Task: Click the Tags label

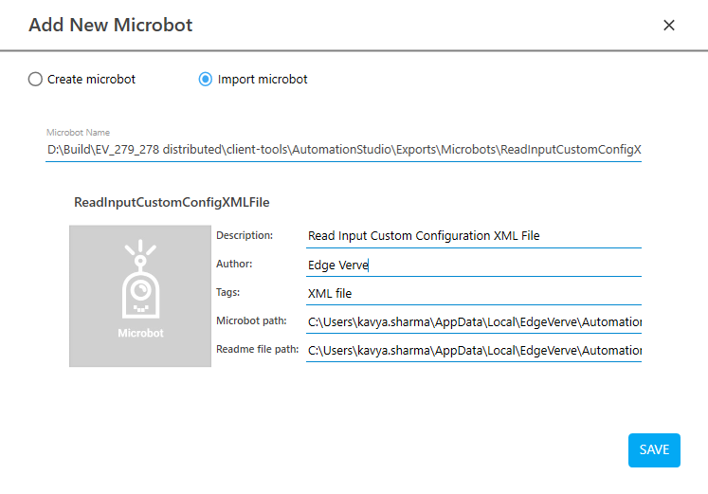Action: click(x=228, y=293)
